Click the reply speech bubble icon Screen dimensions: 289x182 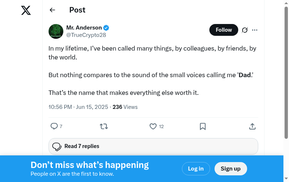(54, 126)
